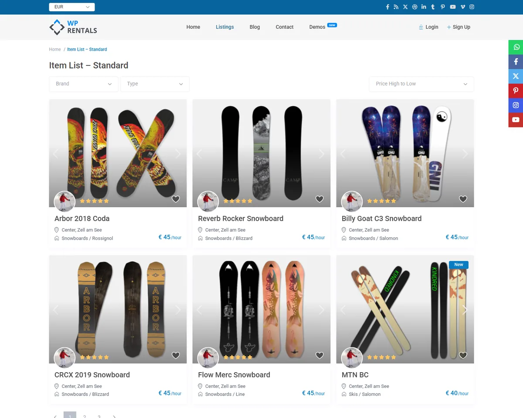Screen dimensions: 523x418
Task: Click the New badge on MTN BC
Action: [x=458, y=264]
